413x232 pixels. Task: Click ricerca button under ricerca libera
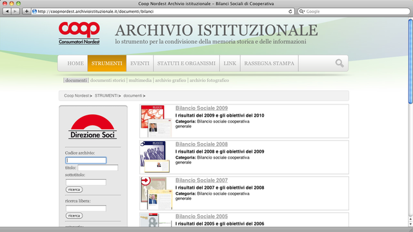74,216
